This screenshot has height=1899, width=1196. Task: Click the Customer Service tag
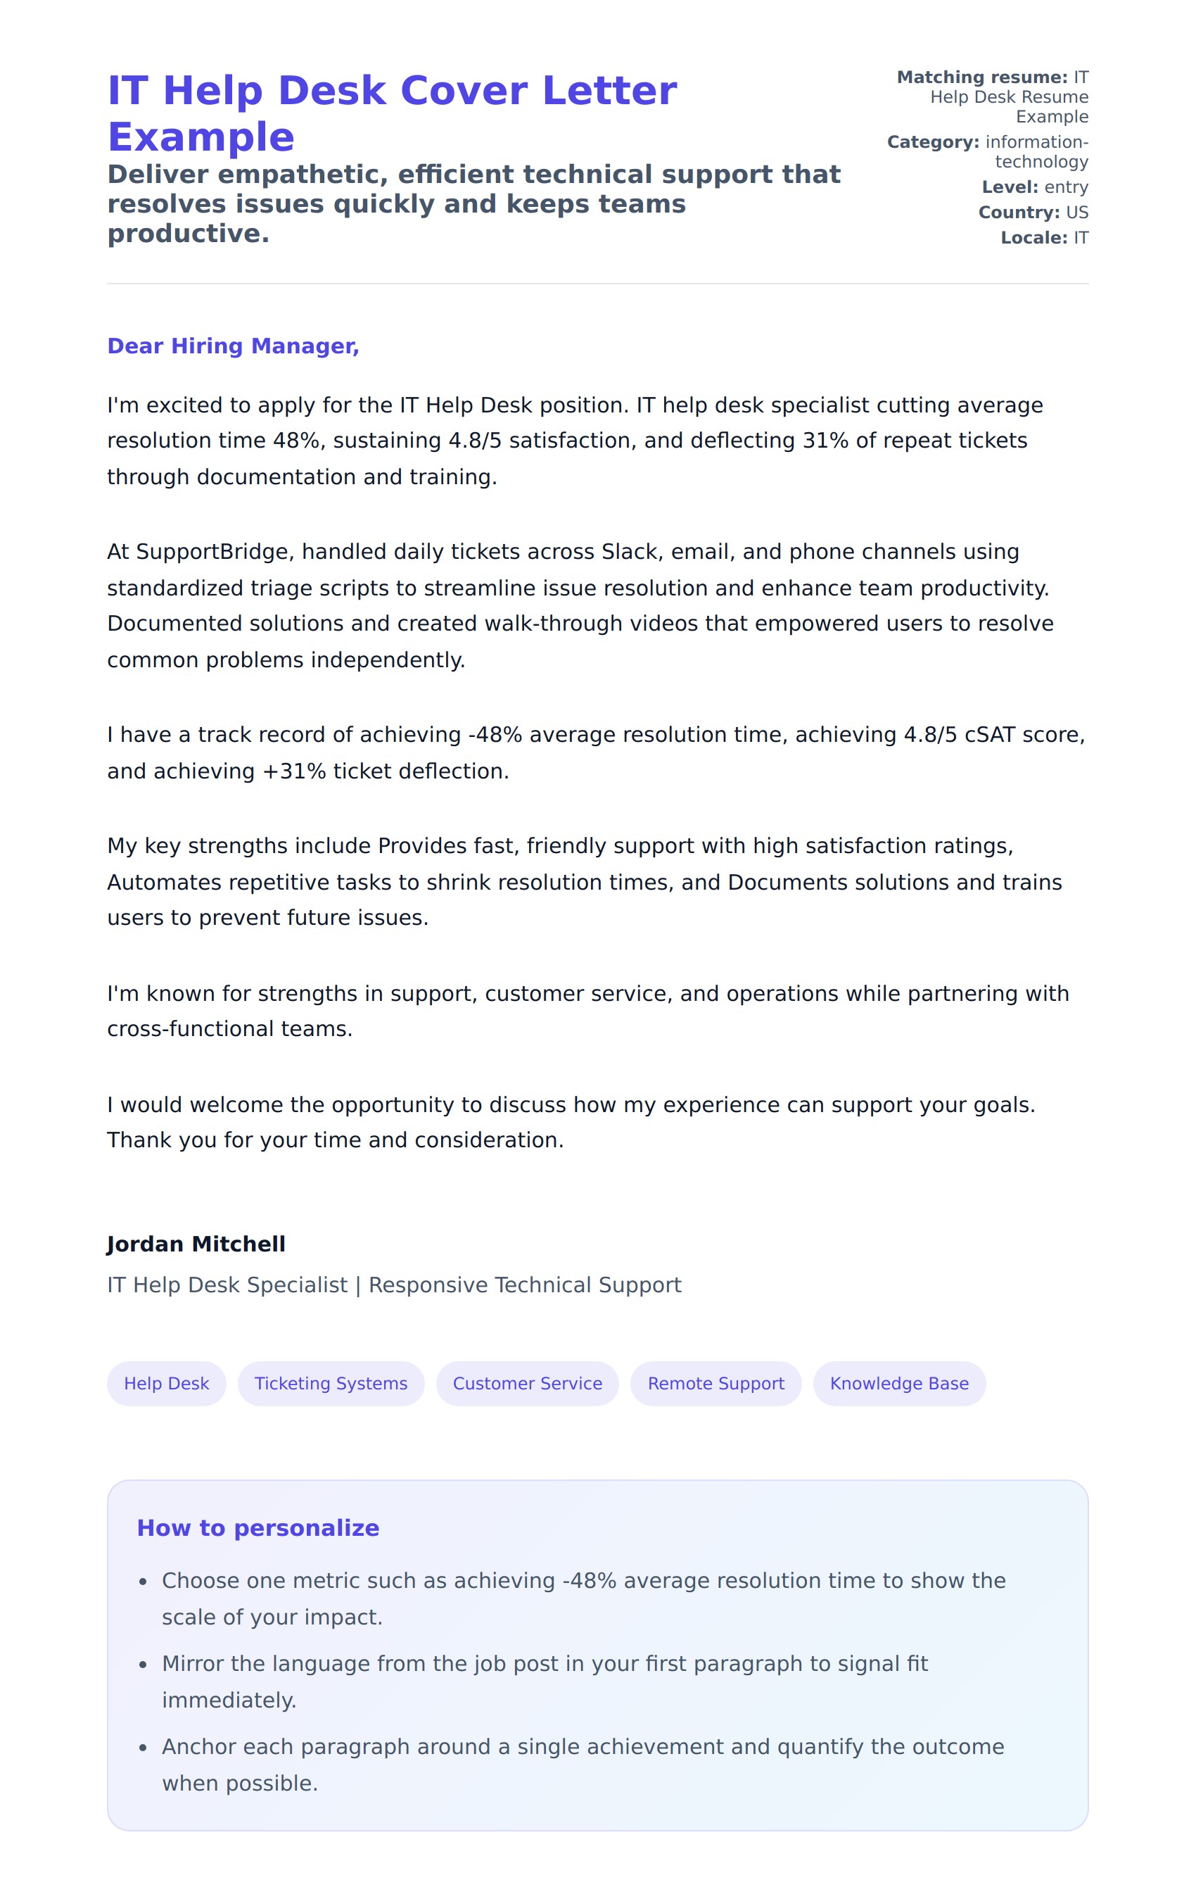[x=527, y=1383]
